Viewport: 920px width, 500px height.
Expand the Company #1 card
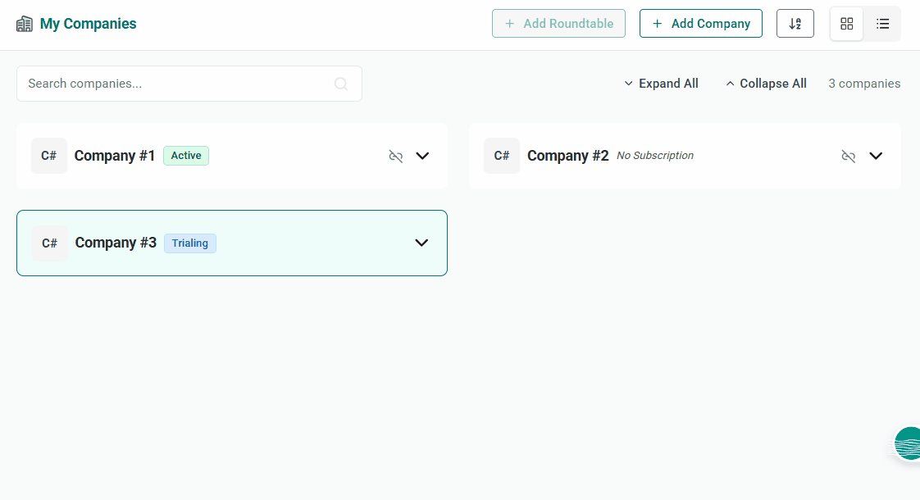(422, 156)
